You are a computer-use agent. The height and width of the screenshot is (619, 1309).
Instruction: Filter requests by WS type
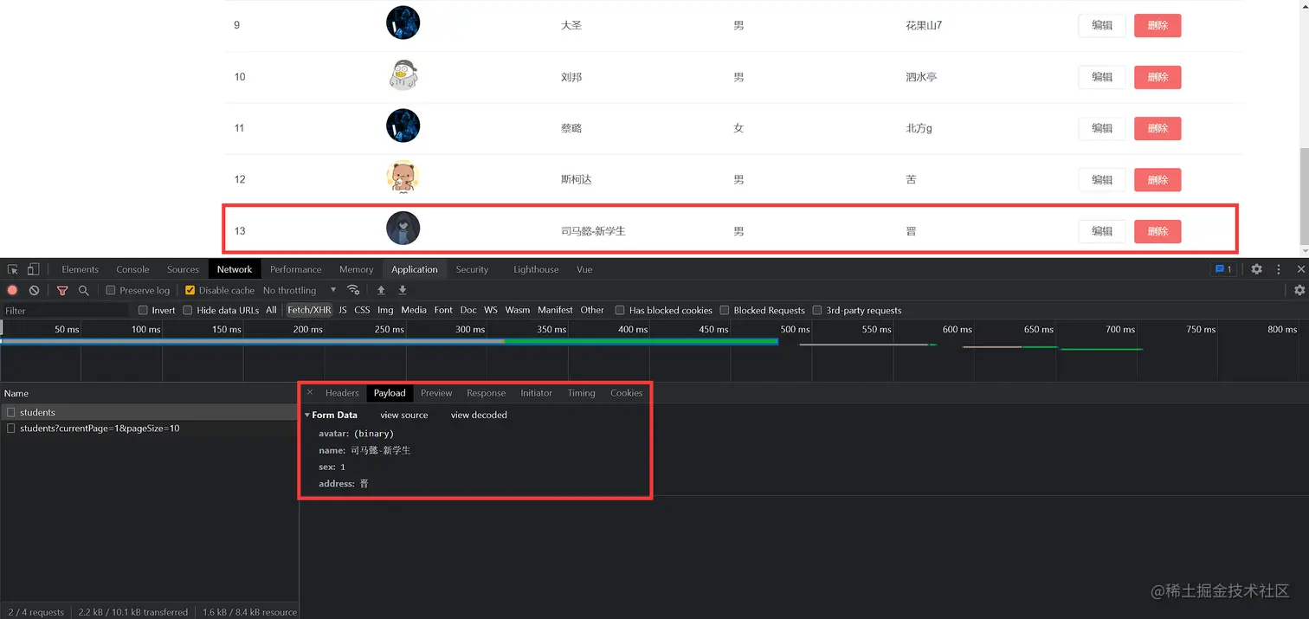click(x=491, y=310)
